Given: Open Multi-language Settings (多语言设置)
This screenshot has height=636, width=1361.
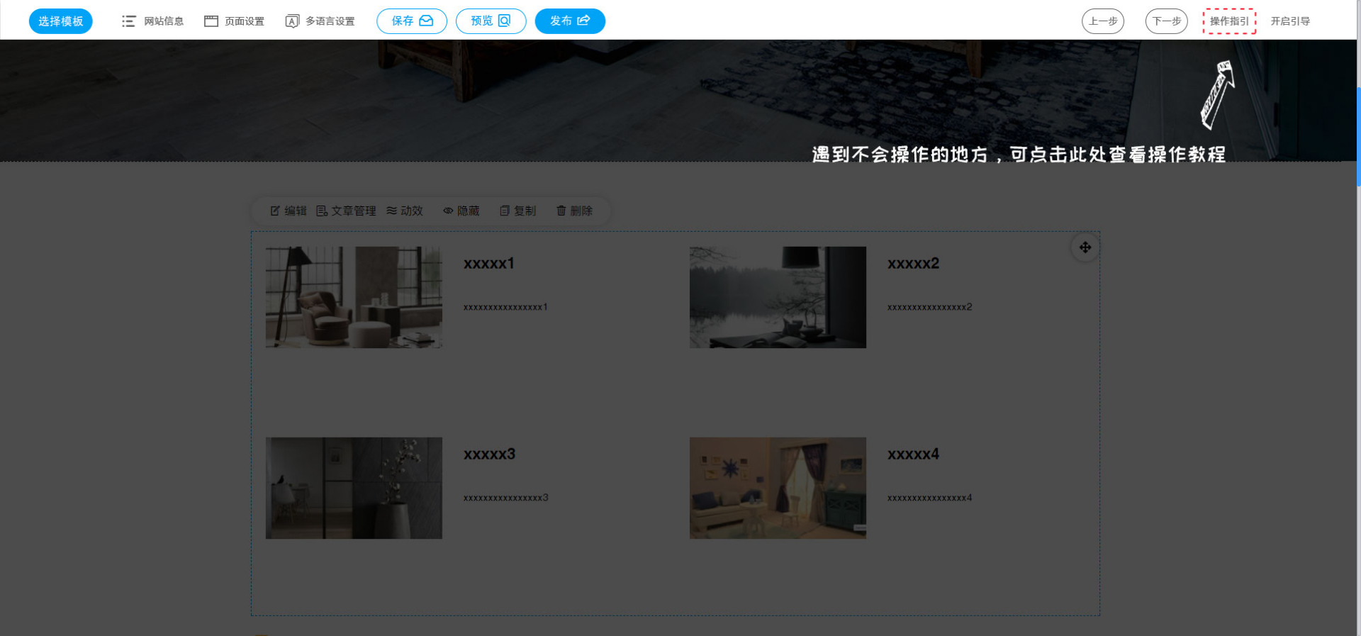Looking at the screenshot, I should [x=320, y=21].
